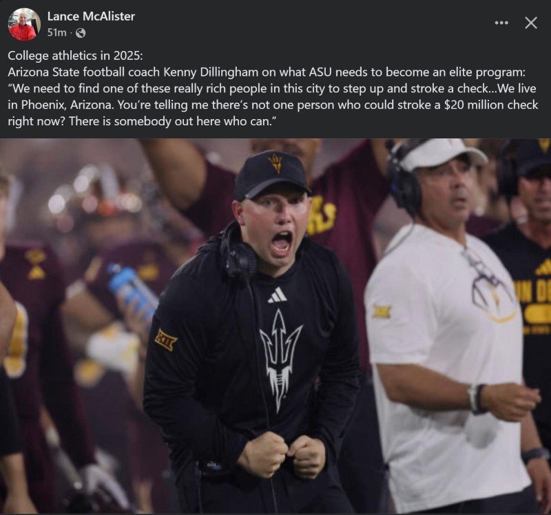Click the "$20 million check" phrase
551x515 pixels.
pos(491,105)
